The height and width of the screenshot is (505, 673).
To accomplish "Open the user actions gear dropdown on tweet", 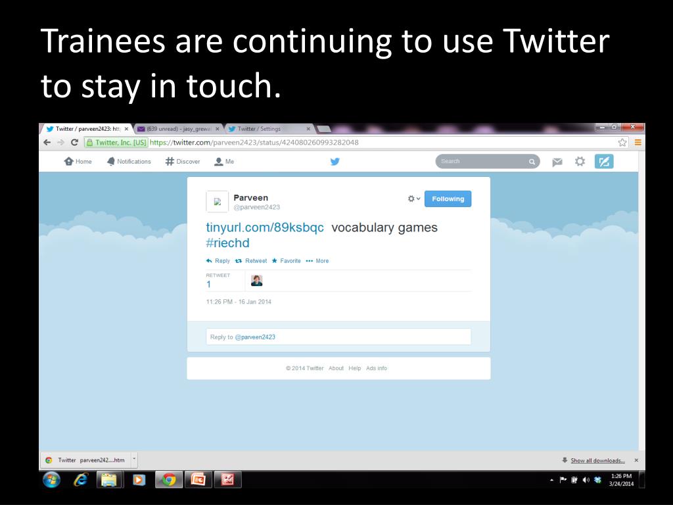I will pyautogui.click(x=414, y=199).
